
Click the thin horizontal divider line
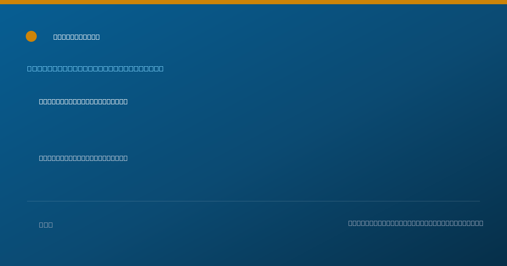(253, 201)
